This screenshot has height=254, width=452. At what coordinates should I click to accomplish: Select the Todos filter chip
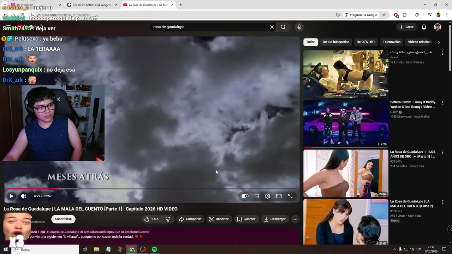(x=311, y=42)
